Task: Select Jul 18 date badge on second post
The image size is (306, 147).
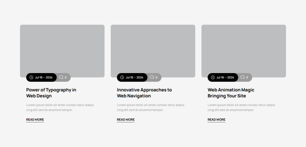Action: click(x=132, y=77)
